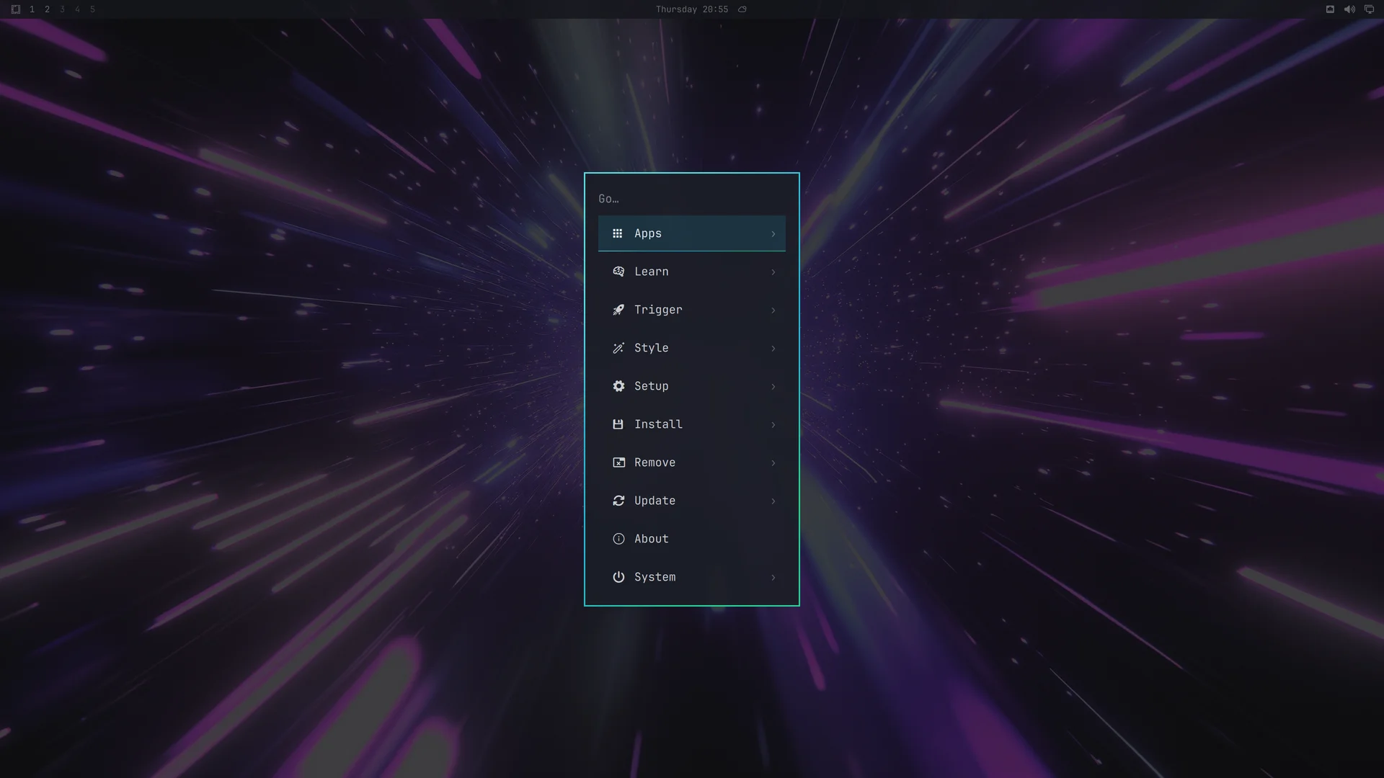Click the Apps grid icon
Viewport: 1384px width, 778px height.
coord(618,233)
